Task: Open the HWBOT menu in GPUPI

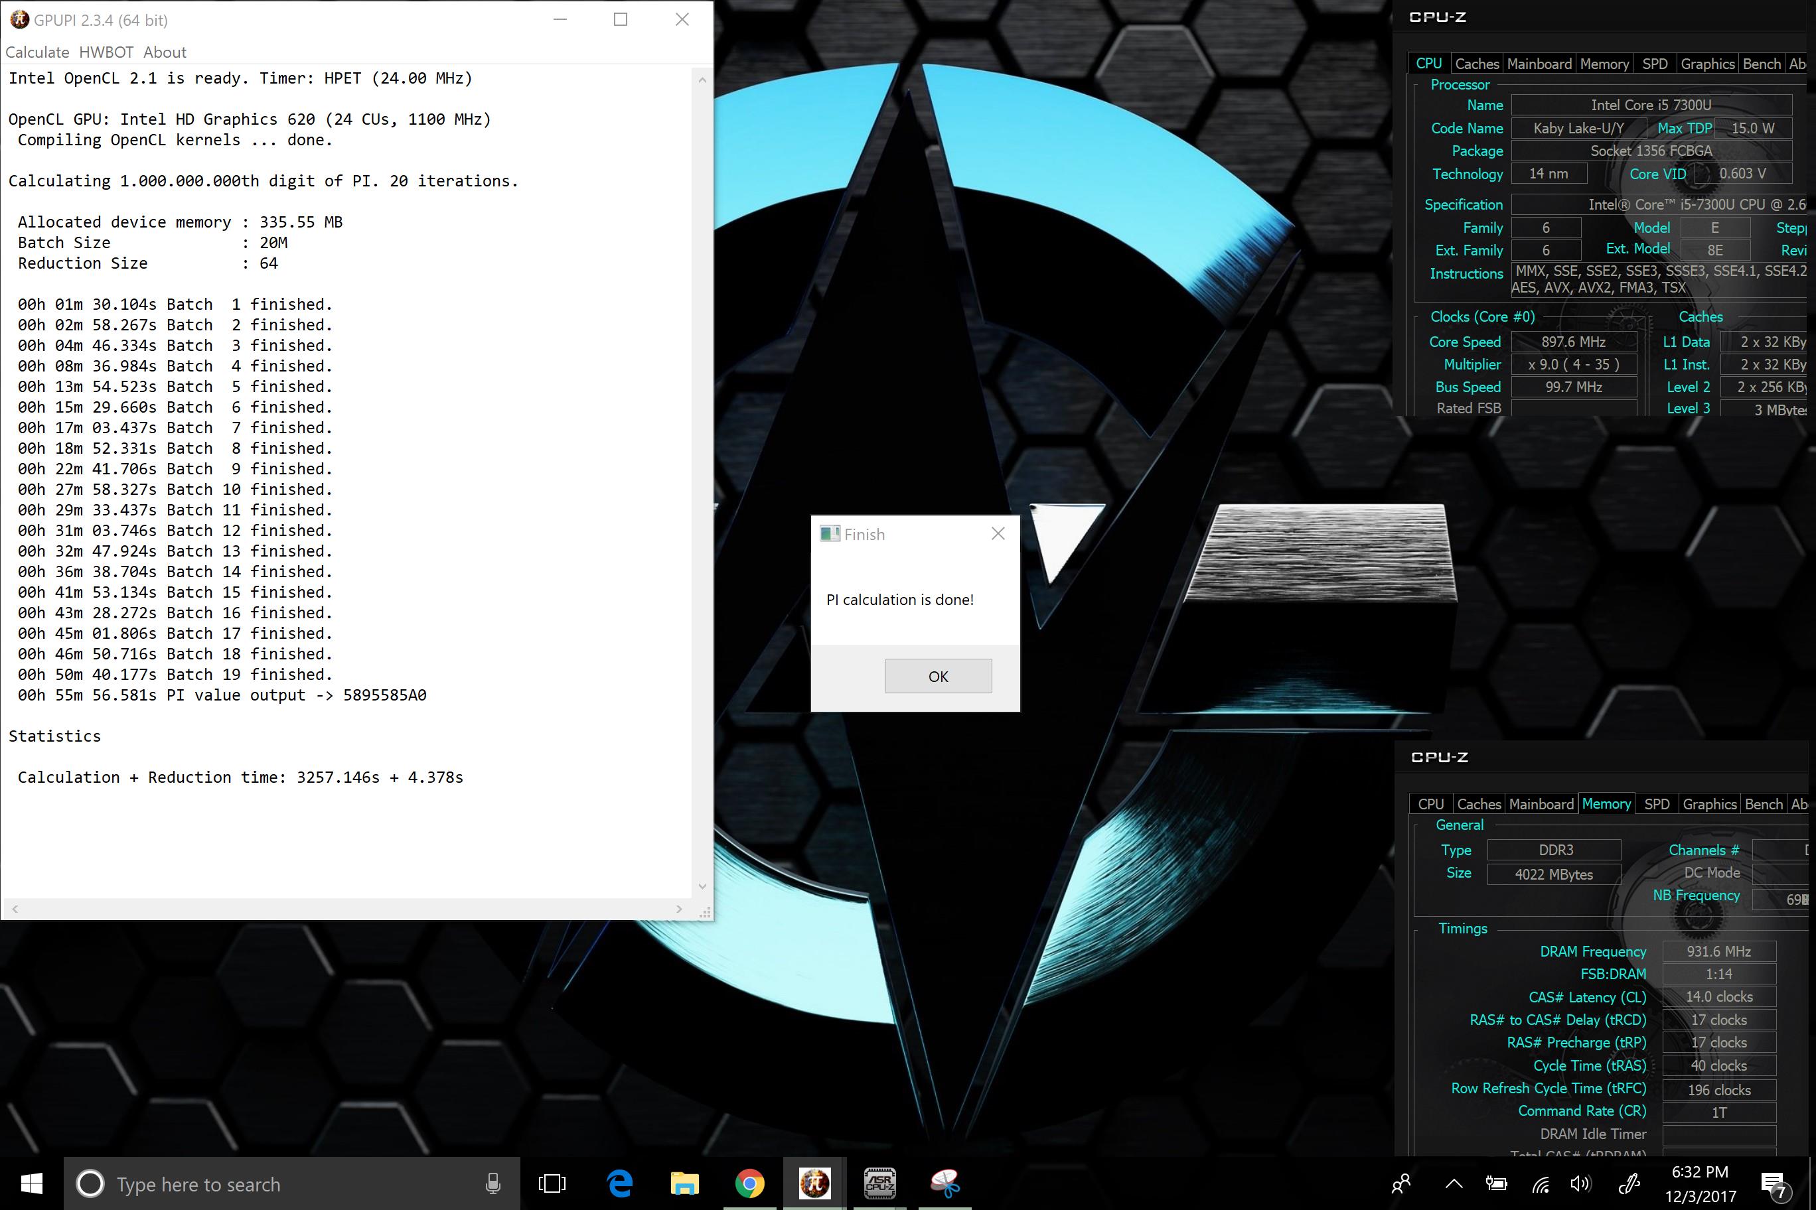Action: click(106, 52)
